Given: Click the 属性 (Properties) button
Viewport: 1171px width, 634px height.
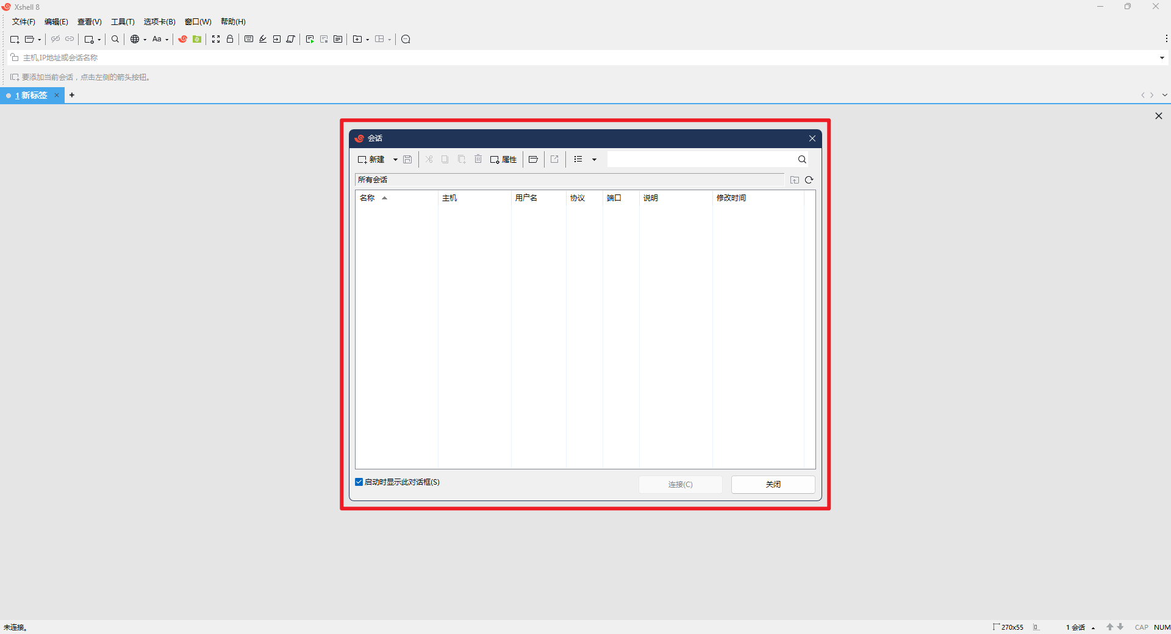Looking at the screenshot, I should pos(504,160).
